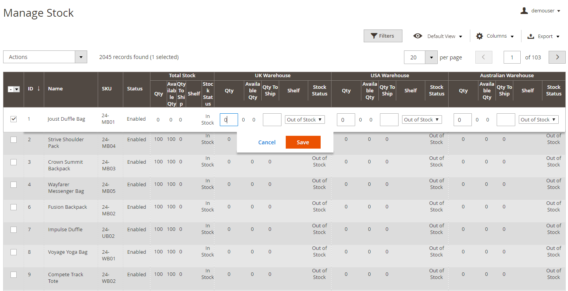
Task: Go to next page with right arrow
Action: click(x=558, y=57)
